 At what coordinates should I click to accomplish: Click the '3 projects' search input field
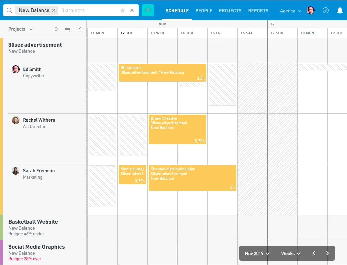[x=89, y=10]
